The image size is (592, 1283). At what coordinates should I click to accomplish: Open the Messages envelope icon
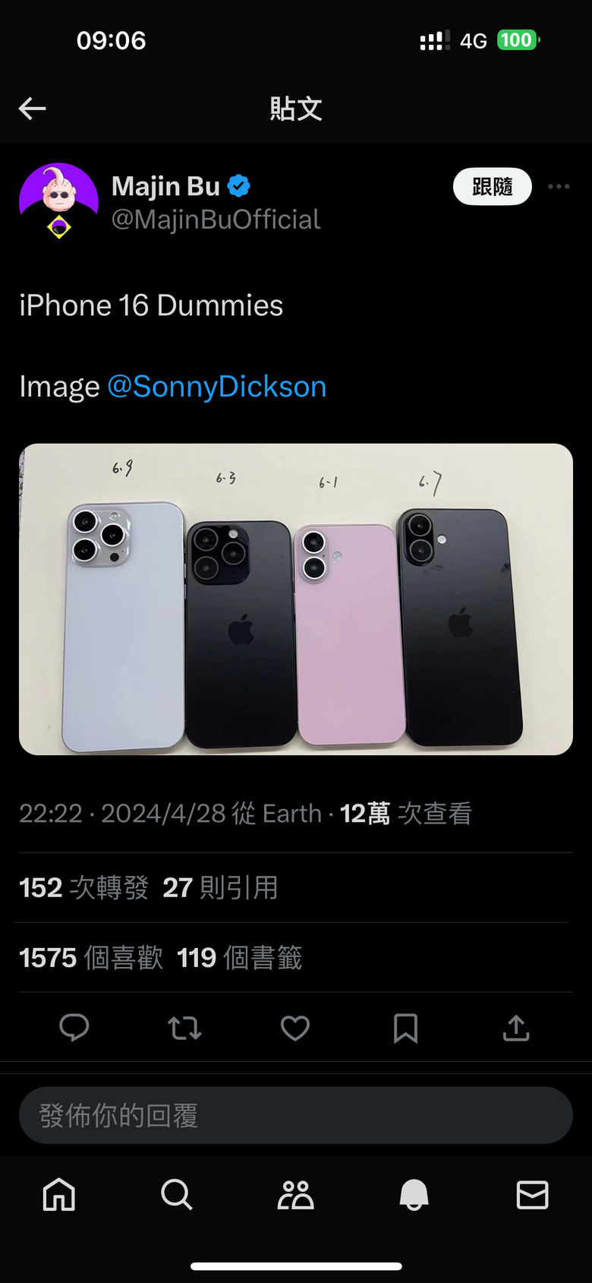(x=532, y=1195)
